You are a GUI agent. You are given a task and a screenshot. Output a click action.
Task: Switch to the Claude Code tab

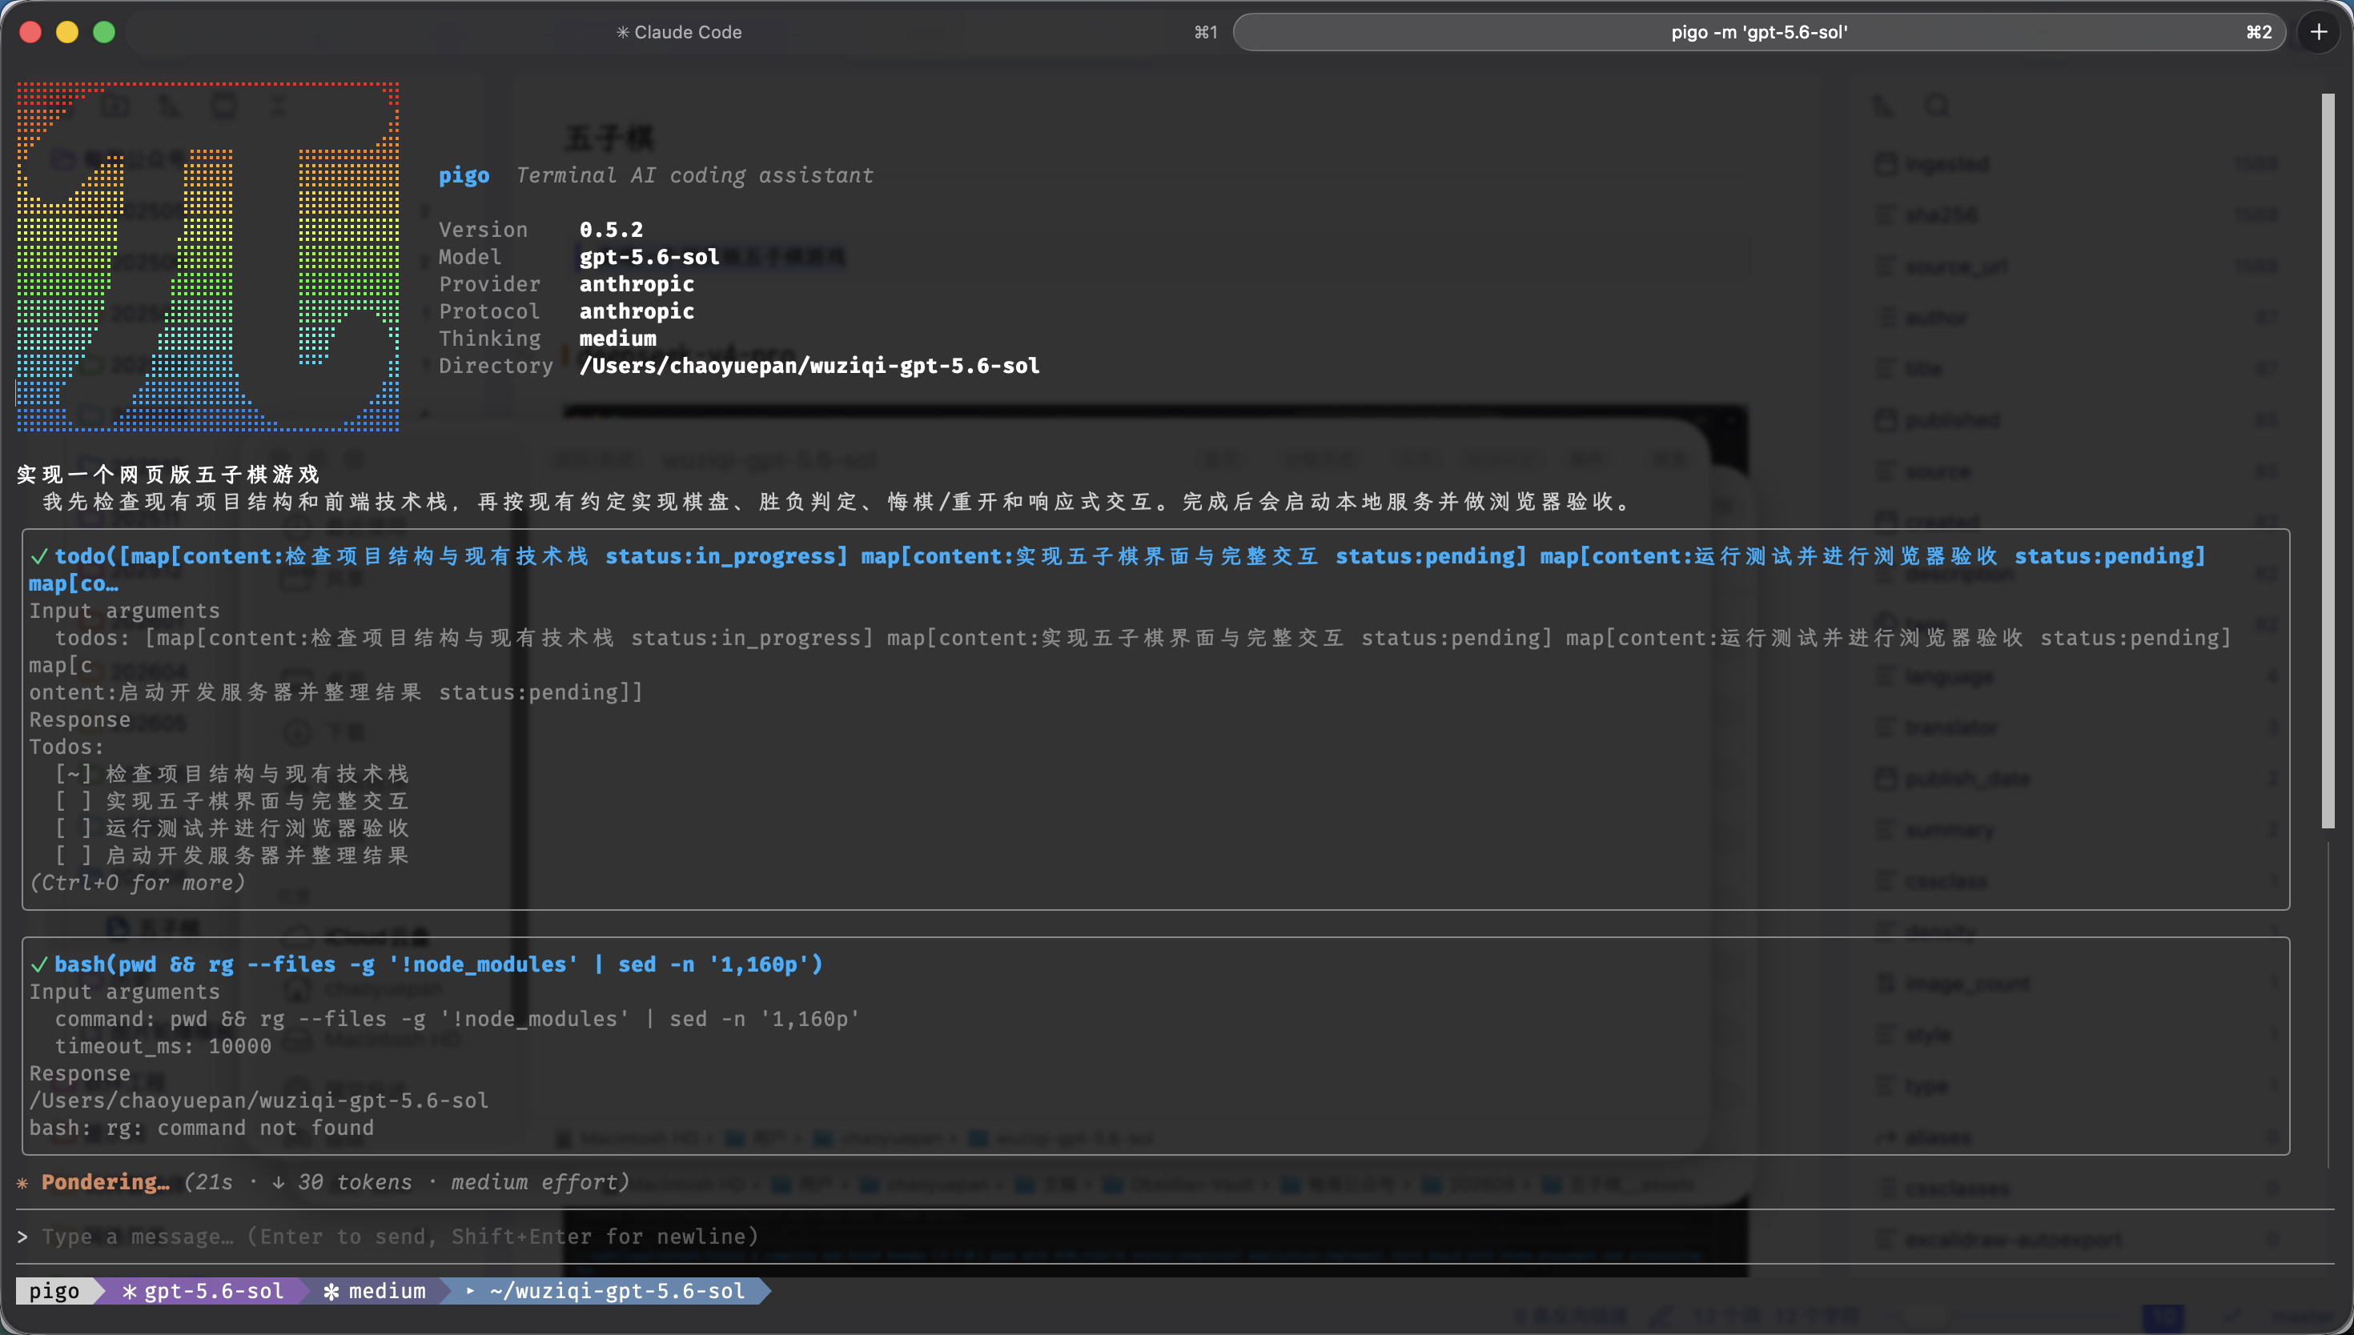pos(679,32)
